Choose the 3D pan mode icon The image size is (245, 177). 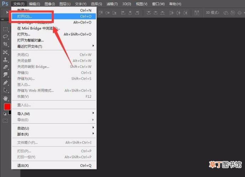pyautogui.click(x=239, y=13)
